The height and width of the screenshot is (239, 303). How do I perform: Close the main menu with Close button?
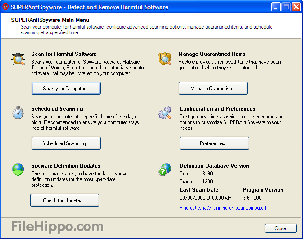point(281,228)
